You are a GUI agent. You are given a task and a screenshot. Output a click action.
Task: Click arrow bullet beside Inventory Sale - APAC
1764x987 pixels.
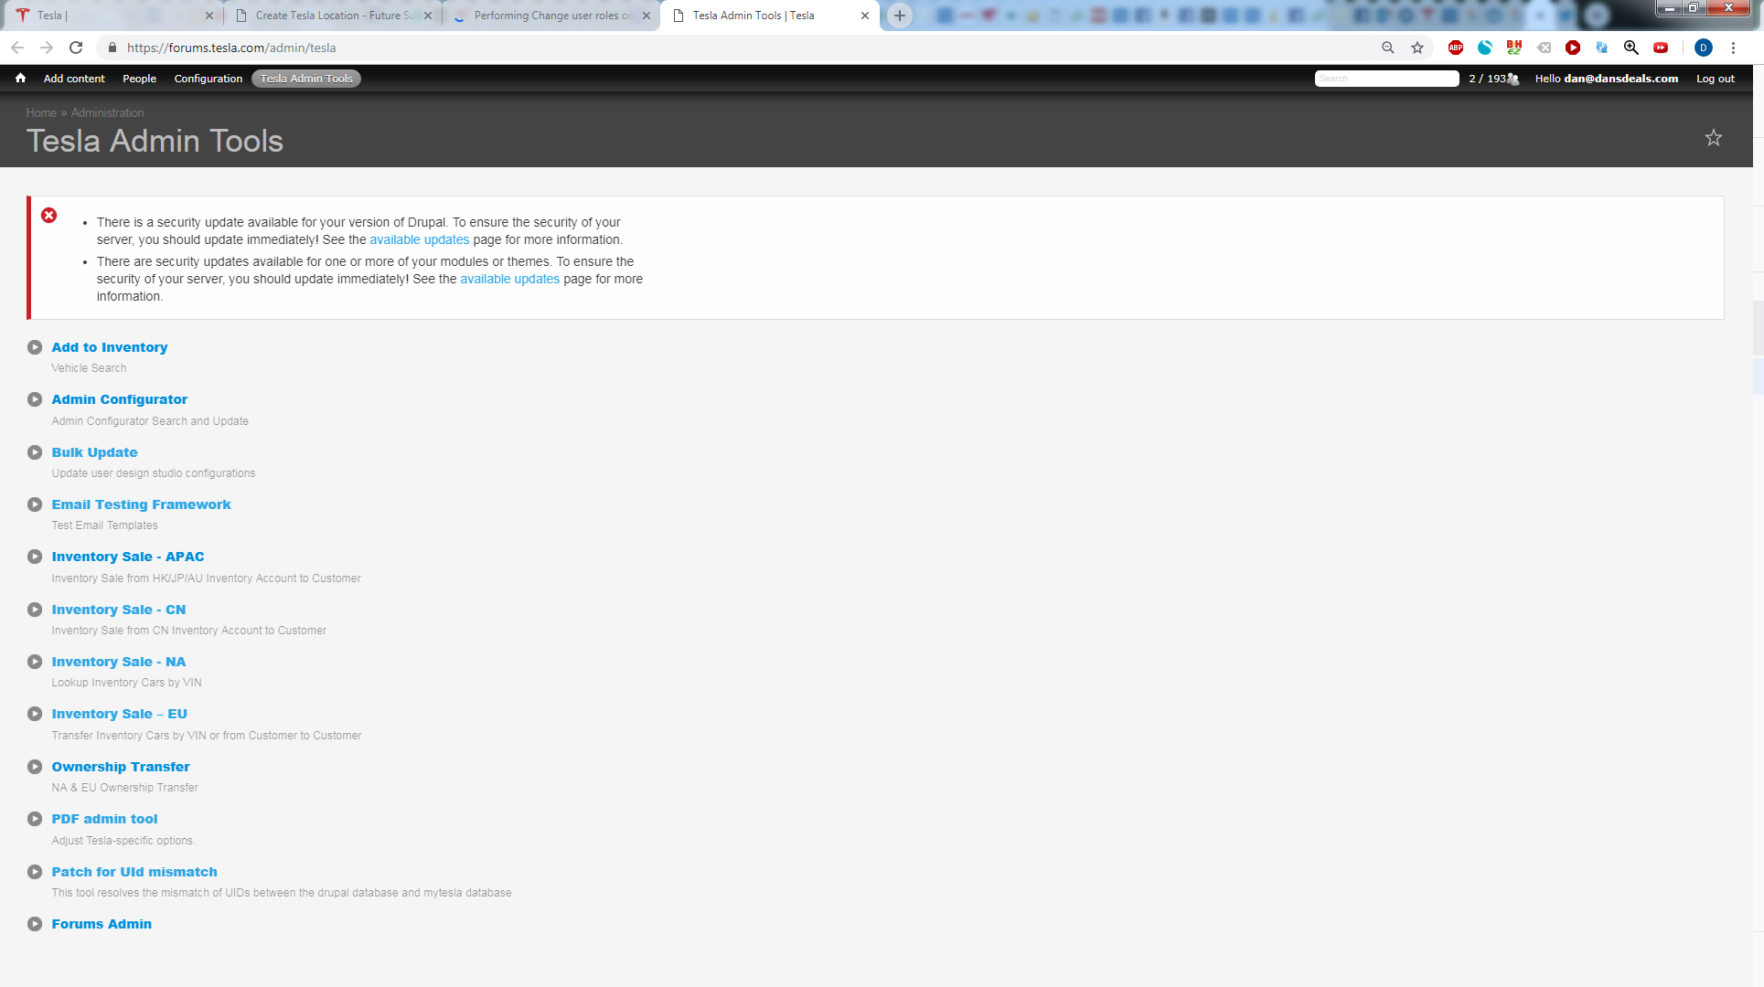point(35,557)
